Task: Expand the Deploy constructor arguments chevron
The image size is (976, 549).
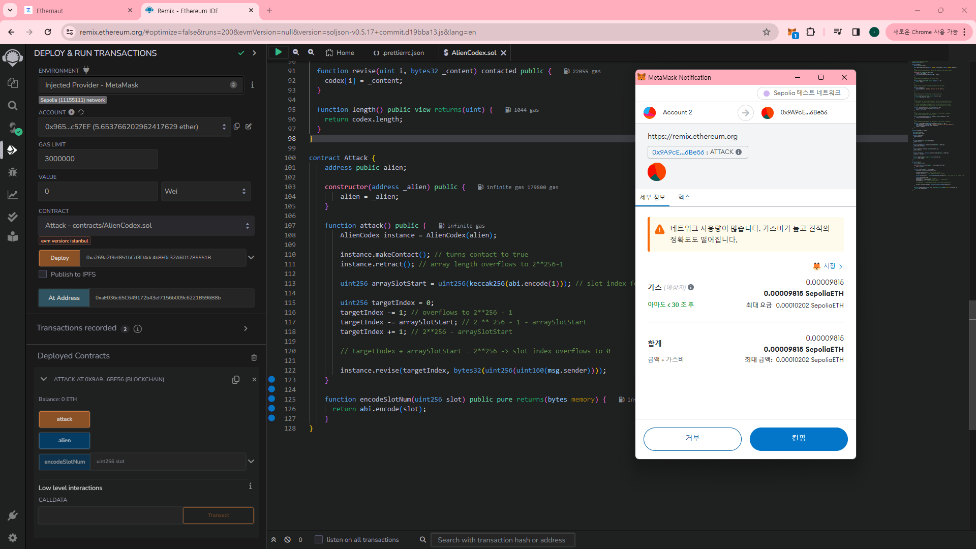Action: (x=251, y=258)
